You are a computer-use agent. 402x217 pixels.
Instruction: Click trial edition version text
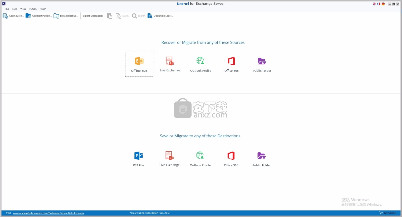[x=149, y=213]
